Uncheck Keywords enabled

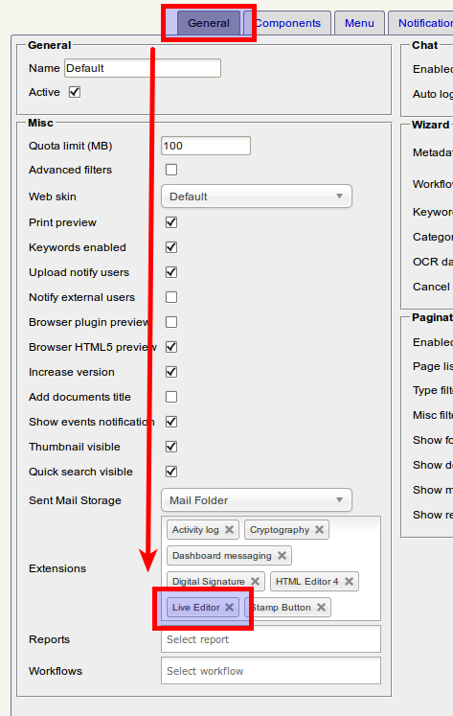(x=171, y=247)
